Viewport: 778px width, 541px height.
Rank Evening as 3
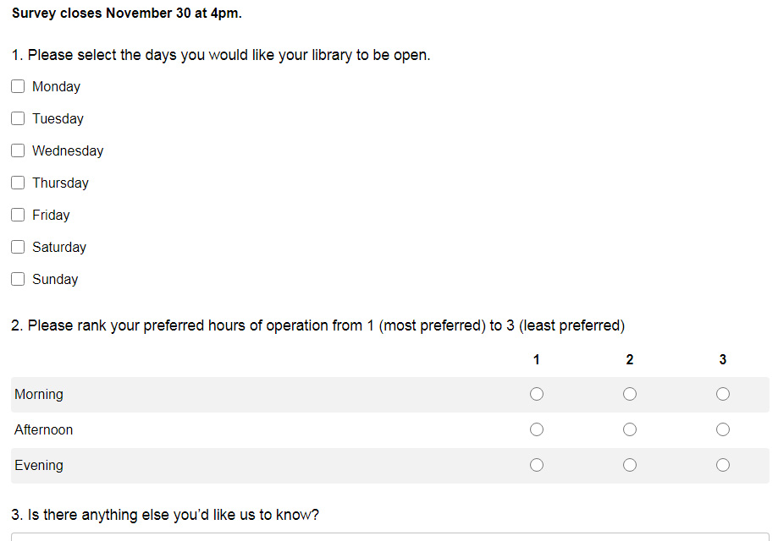point(723,465)
